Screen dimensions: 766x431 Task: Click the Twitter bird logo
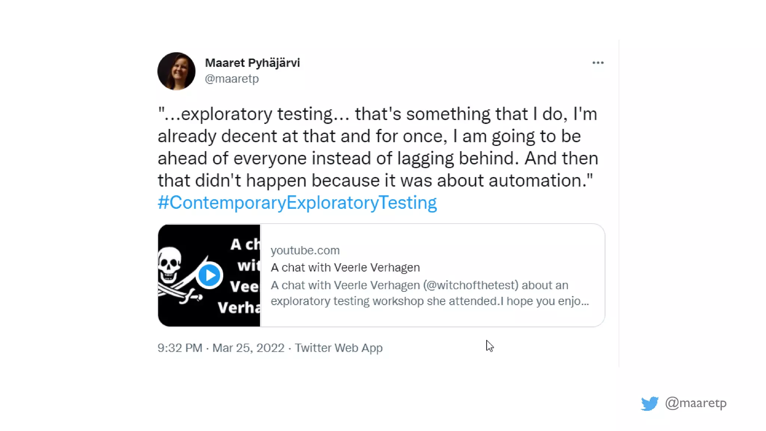[649, 403]
